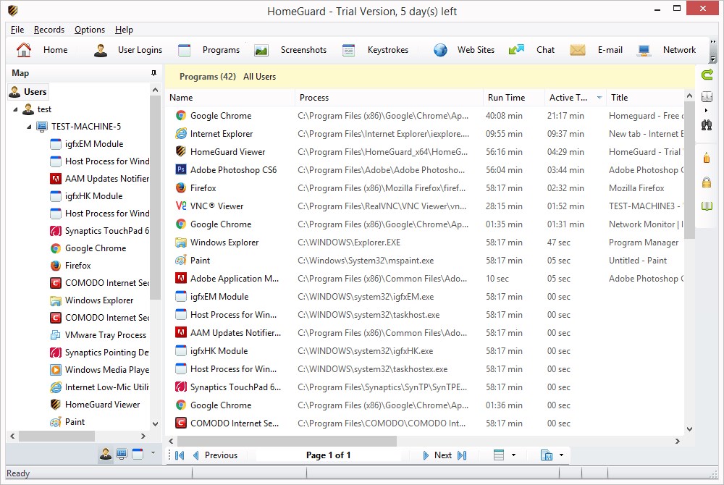Viewport: 724px width, 485px height.
Task: Switch map to users view icon
Action: (106, 454)
